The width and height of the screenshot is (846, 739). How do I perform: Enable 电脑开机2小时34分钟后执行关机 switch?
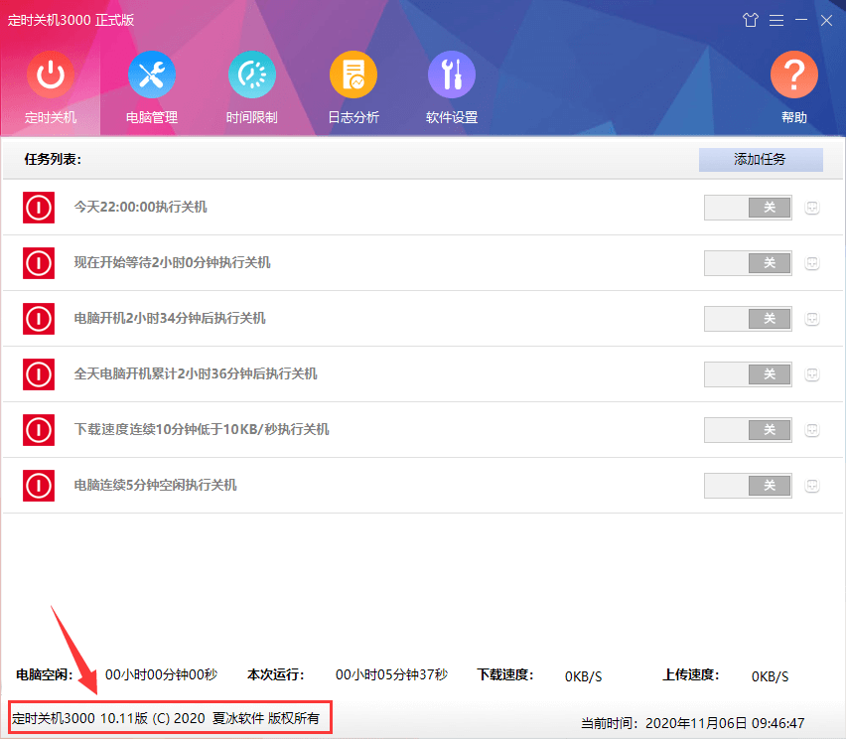click(x=748, y=319)
